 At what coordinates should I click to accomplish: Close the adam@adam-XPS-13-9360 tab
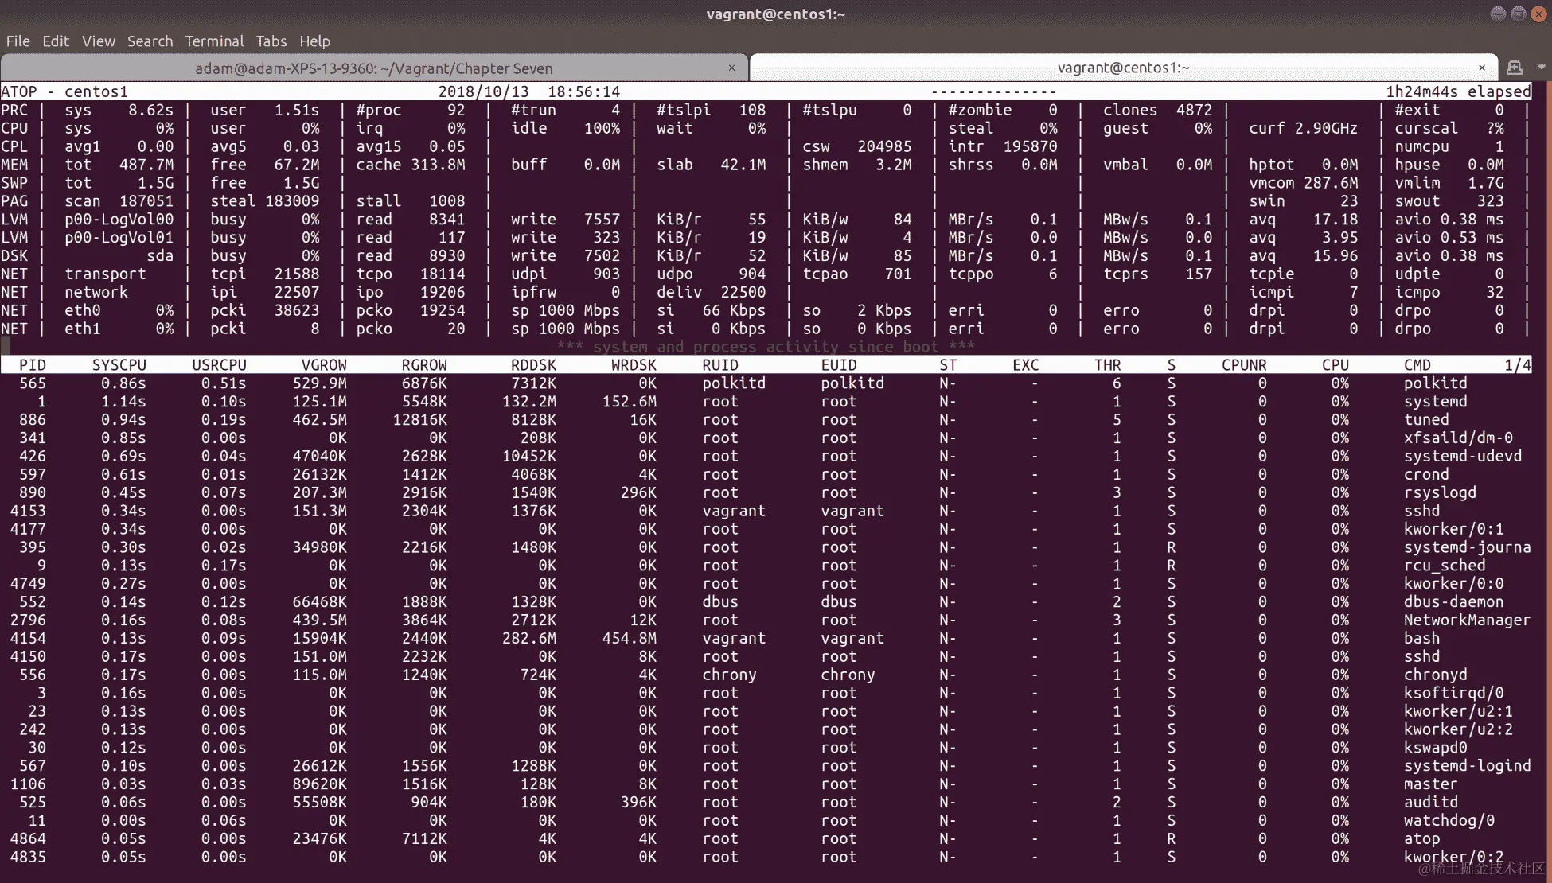(731, 68)
